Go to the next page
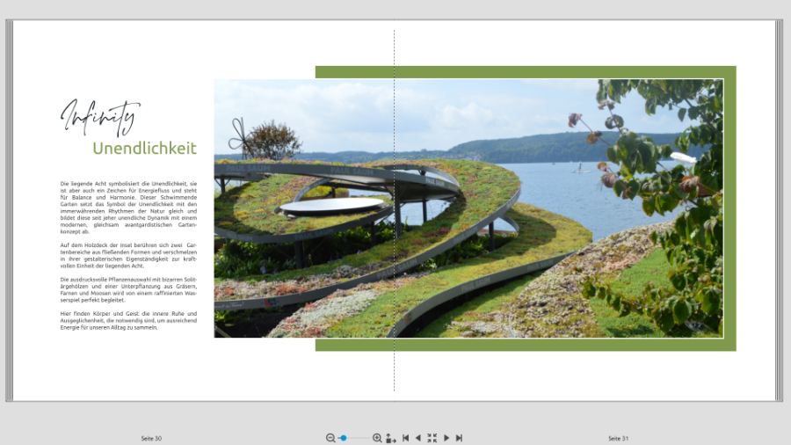The height and width of the screenshot is (445, 791). click(446, 438)
